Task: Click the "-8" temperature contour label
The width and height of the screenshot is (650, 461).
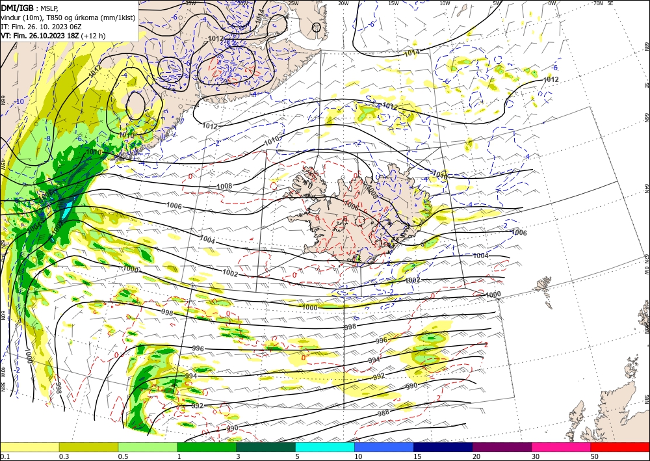Action: tap(47, 138)
